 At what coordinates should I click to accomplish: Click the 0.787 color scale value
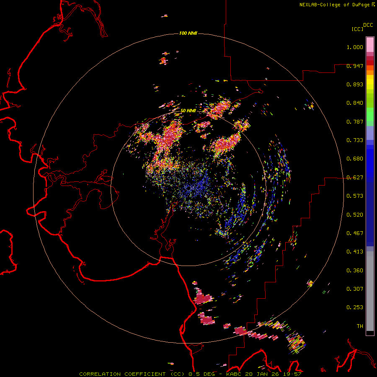click(355, 121)
